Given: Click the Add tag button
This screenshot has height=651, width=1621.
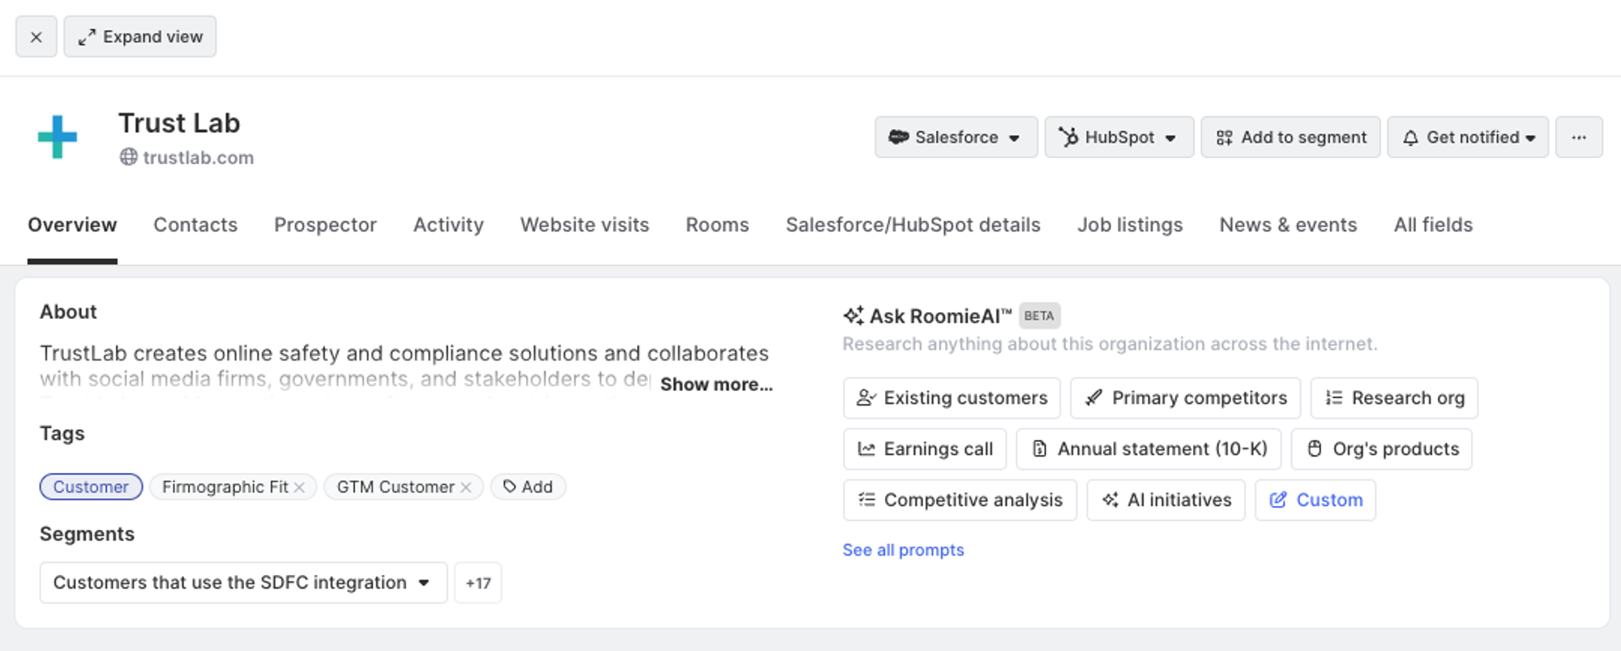Looking at the screenshot, I should tap(528, 487).
